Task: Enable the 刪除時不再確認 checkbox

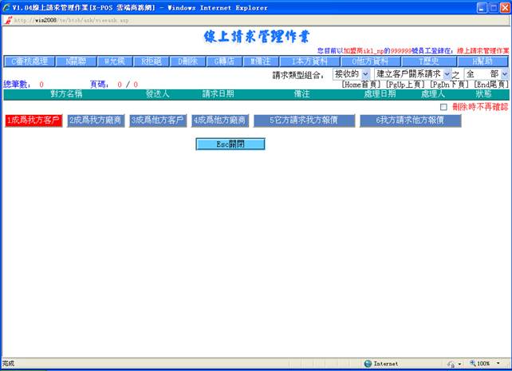Action: point(444,107)
